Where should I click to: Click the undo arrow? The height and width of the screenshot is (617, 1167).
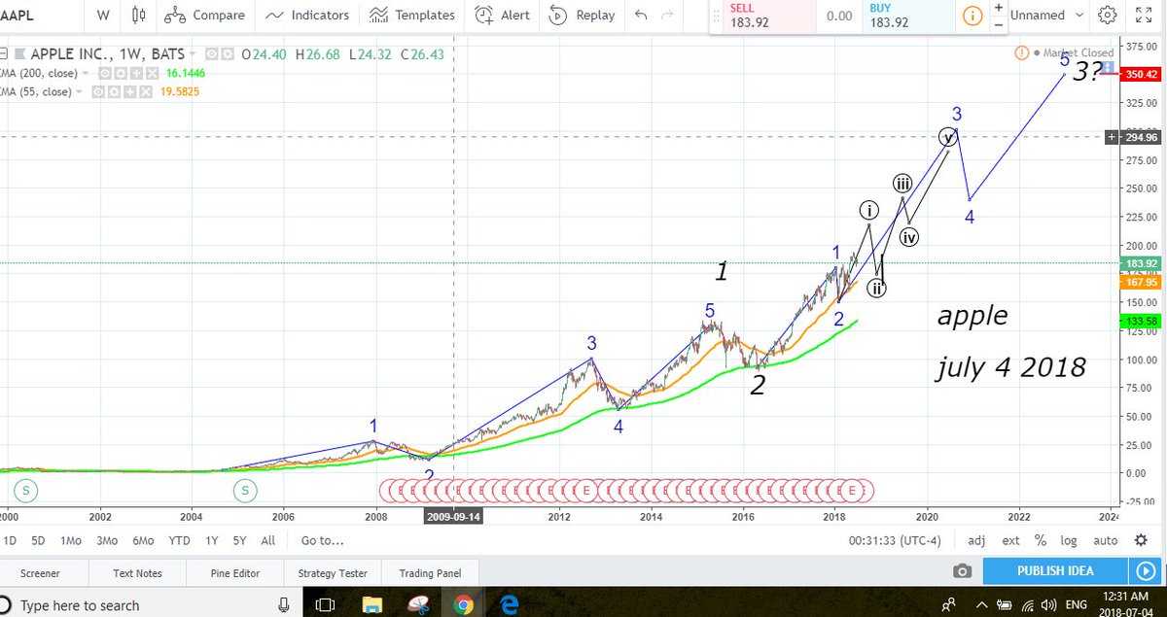640,15
